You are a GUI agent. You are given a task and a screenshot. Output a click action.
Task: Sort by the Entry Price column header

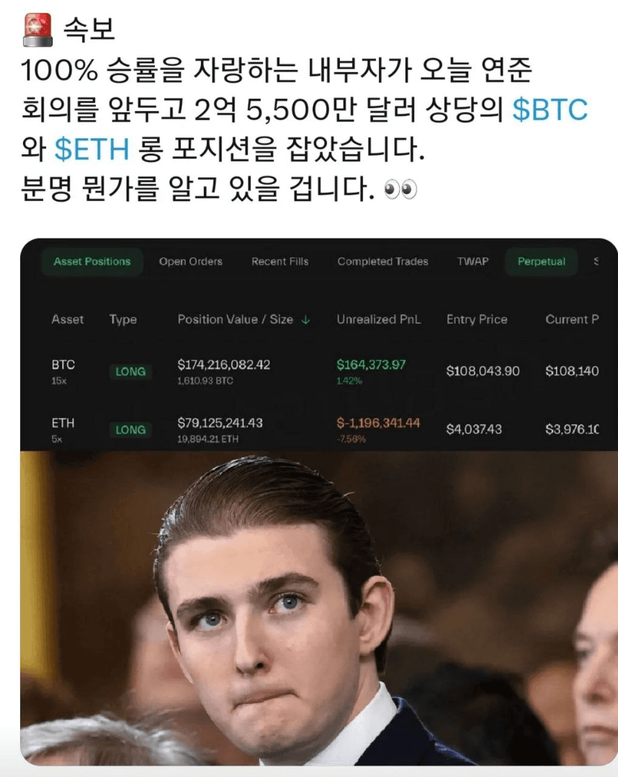(x=477, y=320)
